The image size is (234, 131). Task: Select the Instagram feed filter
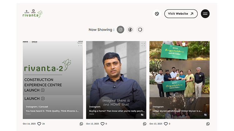[120, 30]
